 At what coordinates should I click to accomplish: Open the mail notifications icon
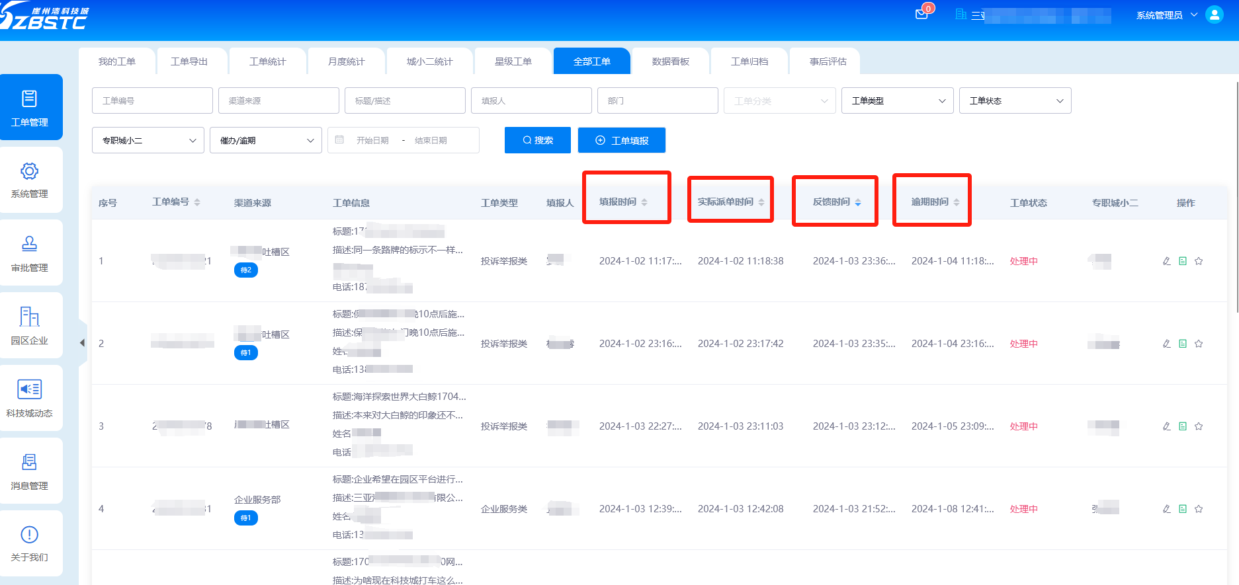(921, 15)
